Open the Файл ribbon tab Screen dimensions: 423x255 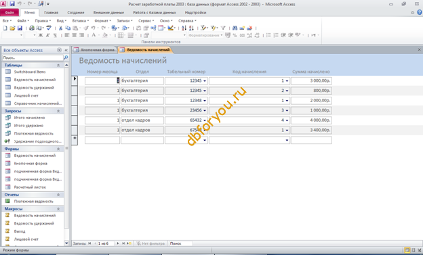click(9, 12)
